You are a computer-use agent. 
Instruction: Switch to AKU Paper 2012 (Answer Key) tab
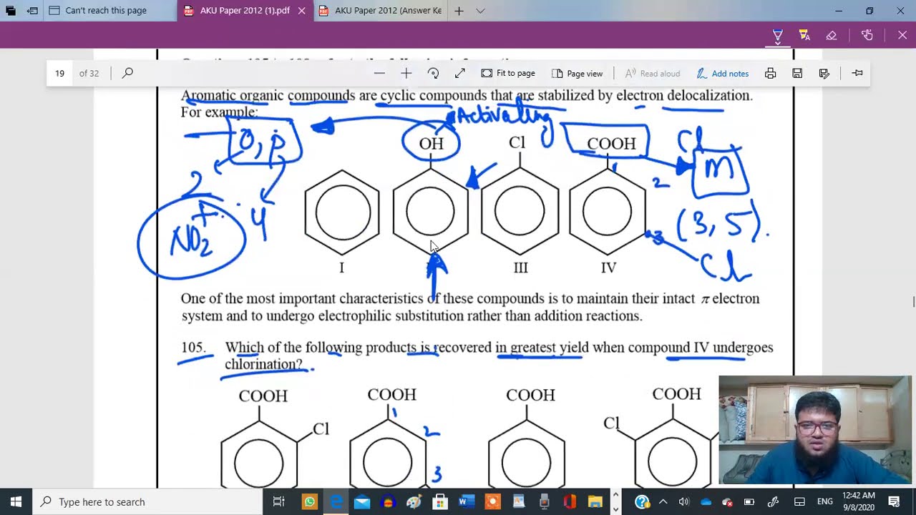[380, 11]
